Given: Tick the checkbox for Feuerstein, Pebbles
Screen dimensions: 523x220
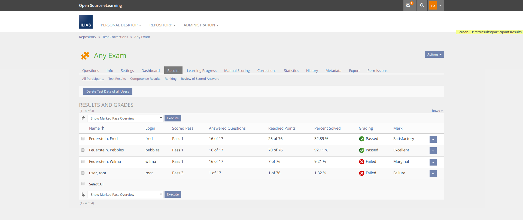Looking at the screenshot, I should click(83, 150).
